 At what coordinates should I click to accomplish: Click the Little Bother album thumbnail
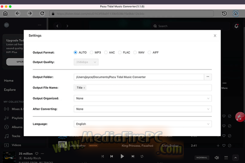63,145
